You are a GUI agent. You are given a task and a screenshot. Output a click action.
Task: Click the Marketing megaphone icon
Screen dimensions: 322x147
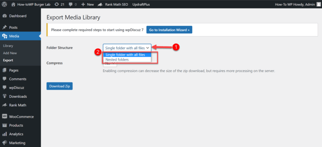4,143
